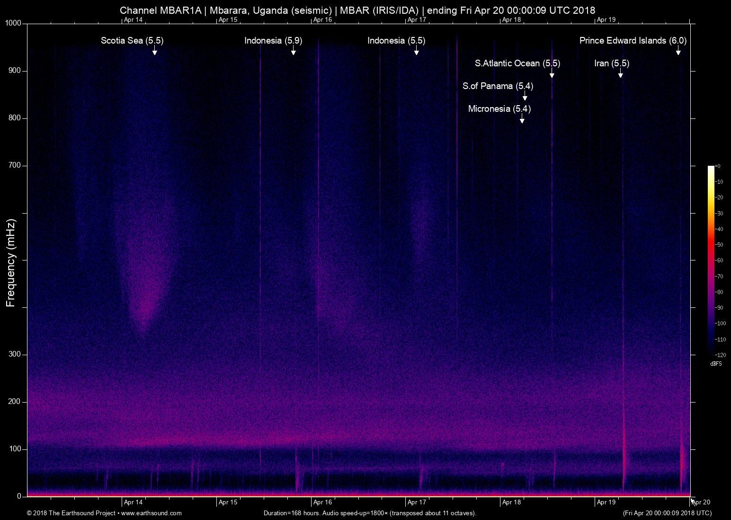
Task: Click the Channel MBAR1A chart title
Action: tap(357, 10)
